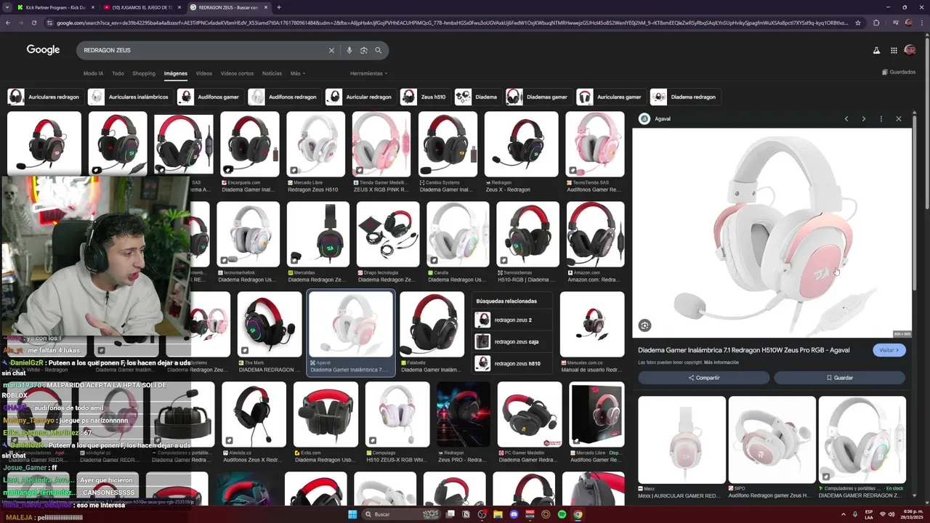Click the Guardar button in the preview panel
The height and width of the screenshot is (523, 930).
click(839, 378)
